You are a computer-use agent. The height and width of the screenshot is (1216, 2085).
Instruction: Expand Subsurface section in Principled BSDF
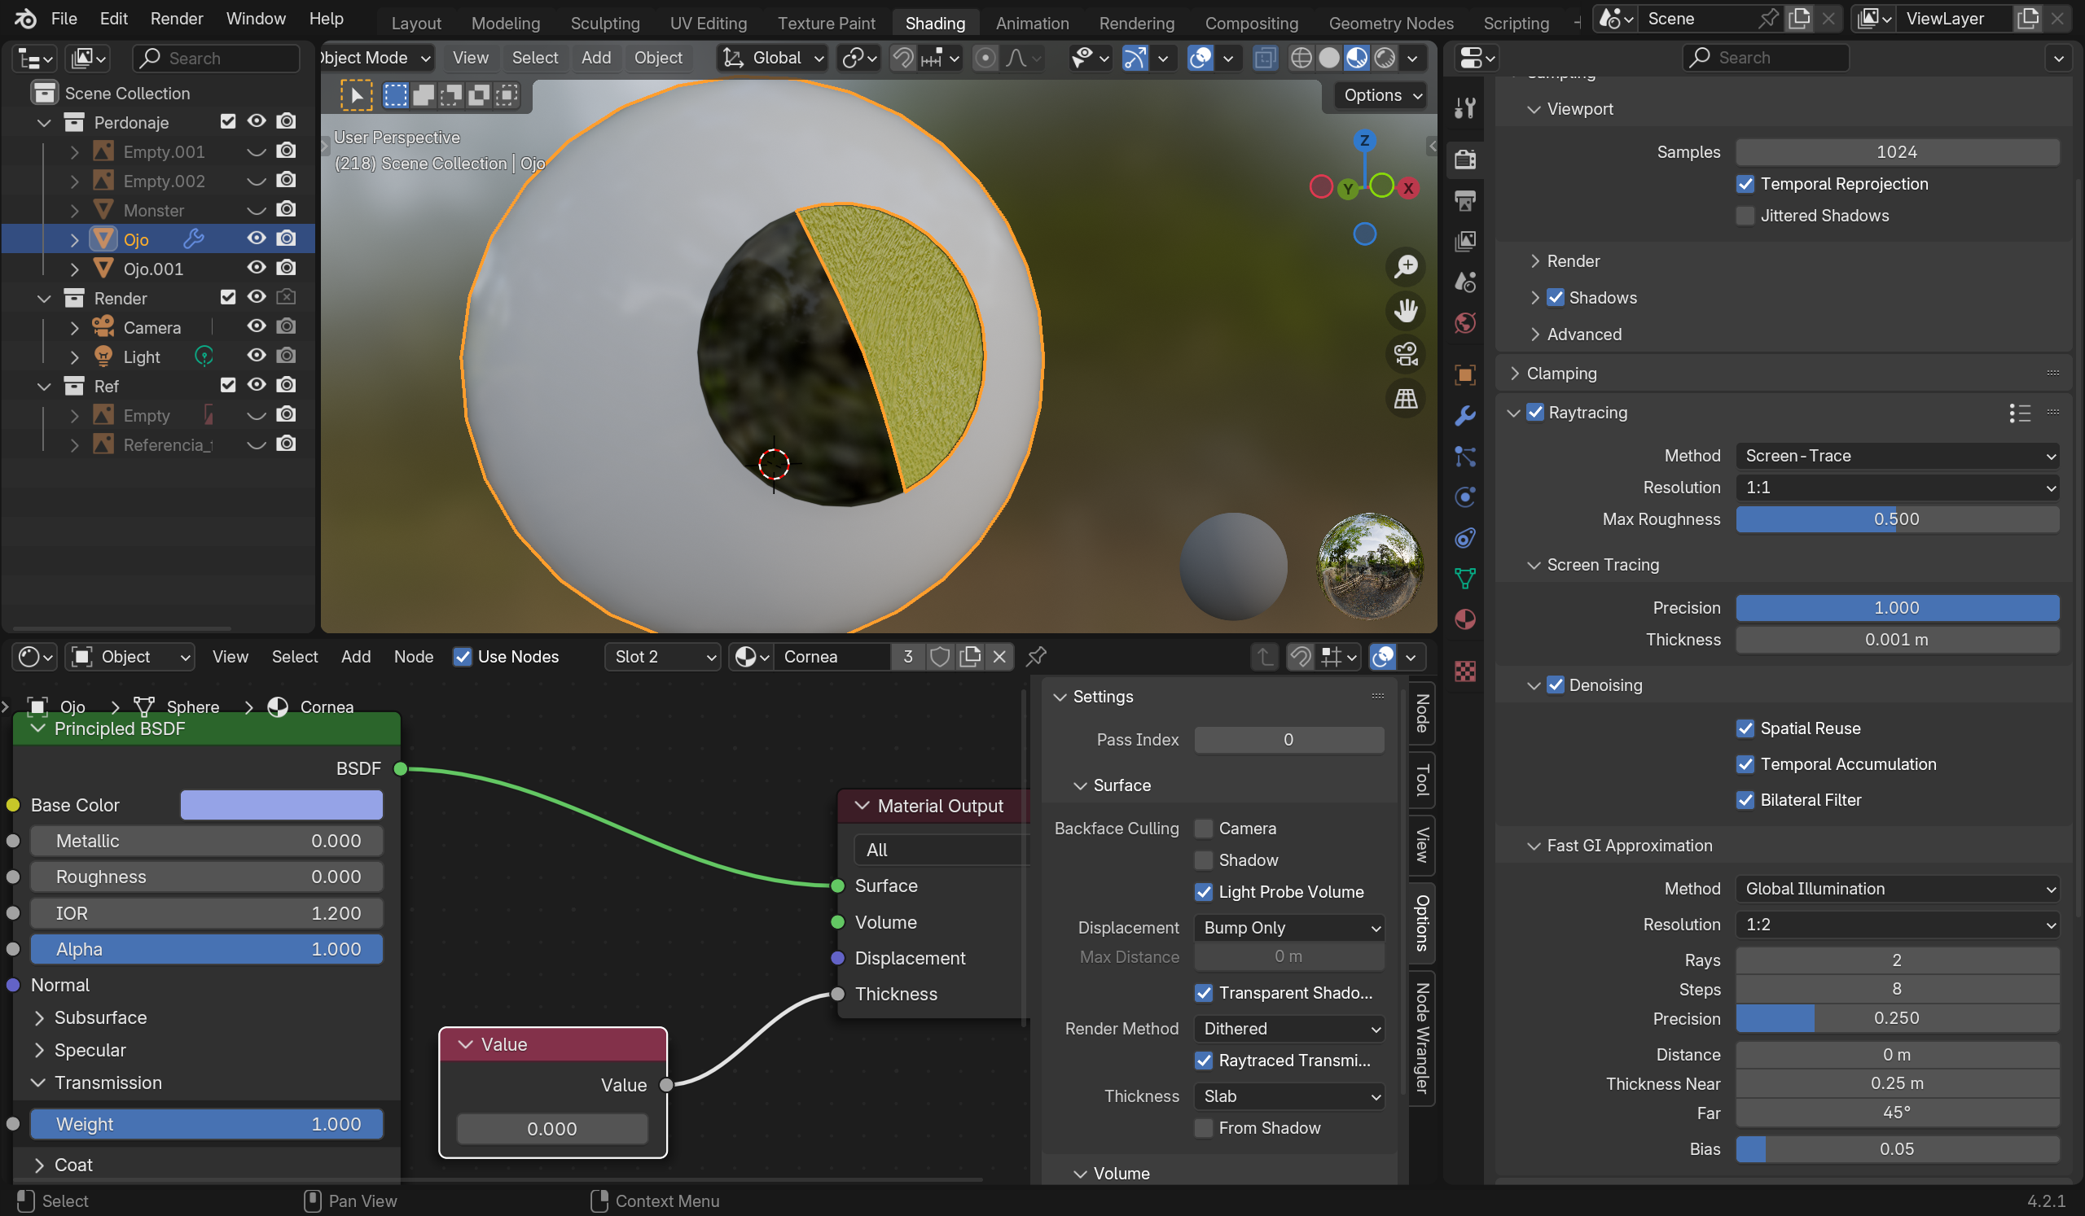[39, 1018]
